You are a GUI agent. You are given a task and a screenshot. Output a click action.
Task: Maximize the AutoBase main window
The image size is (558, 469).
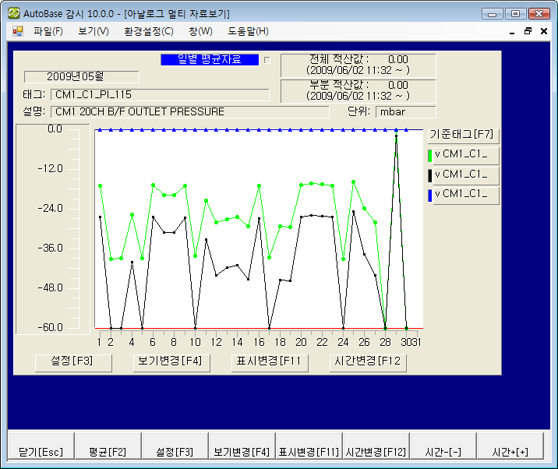click(515, 13)
